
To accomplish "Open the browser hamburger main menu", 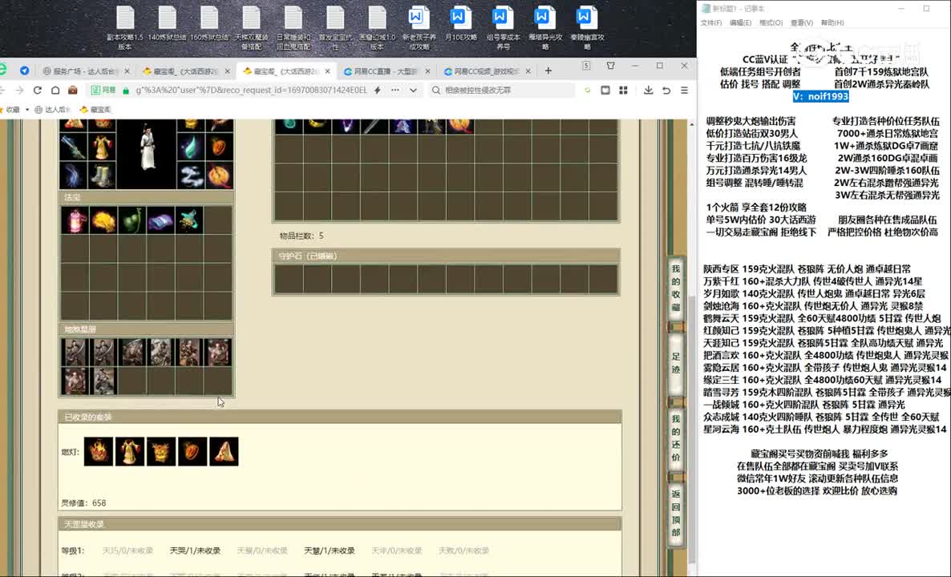I will click(x=684, y=91).
